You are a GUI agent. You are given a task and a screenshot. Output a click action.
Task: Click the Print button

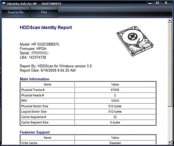click(x=44, y=12)
